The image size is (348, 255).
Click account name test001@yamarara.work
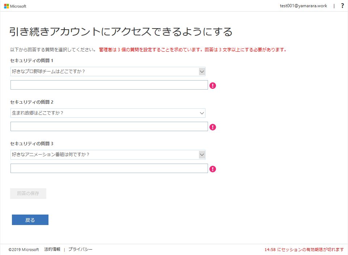click(304, 6)
